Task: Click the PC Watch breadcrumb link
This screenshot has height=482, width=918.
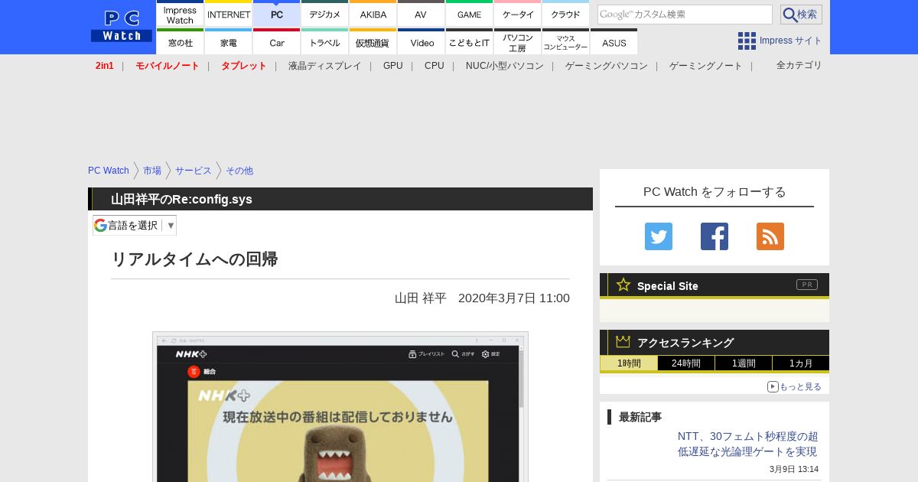Action: tap(109, 171)
